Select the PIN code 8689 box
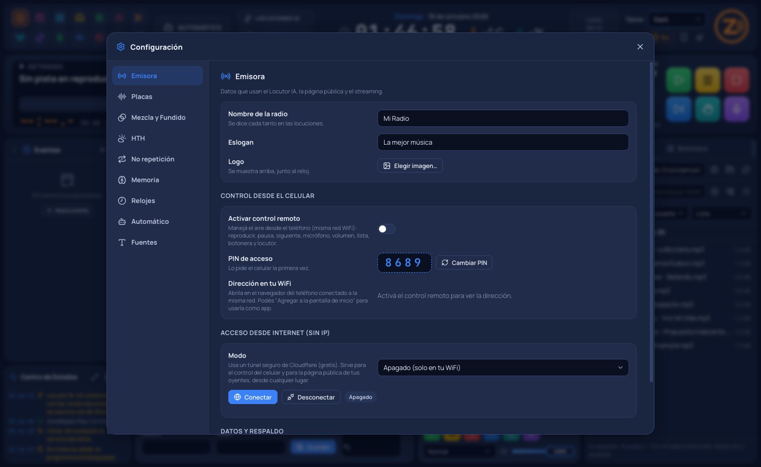 coord(404,262)
